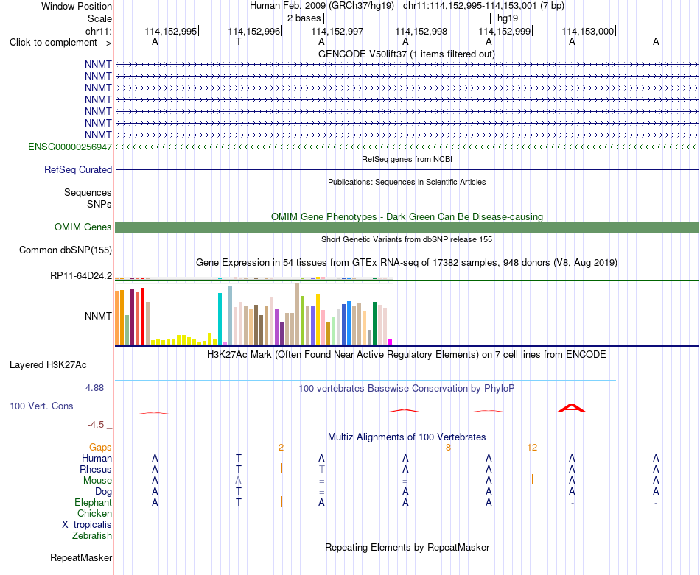Click 'Human Feb. 2009 (GRCh37/hg19)' header text
Screen dimensions: 700x575
[x=321, y=6]
